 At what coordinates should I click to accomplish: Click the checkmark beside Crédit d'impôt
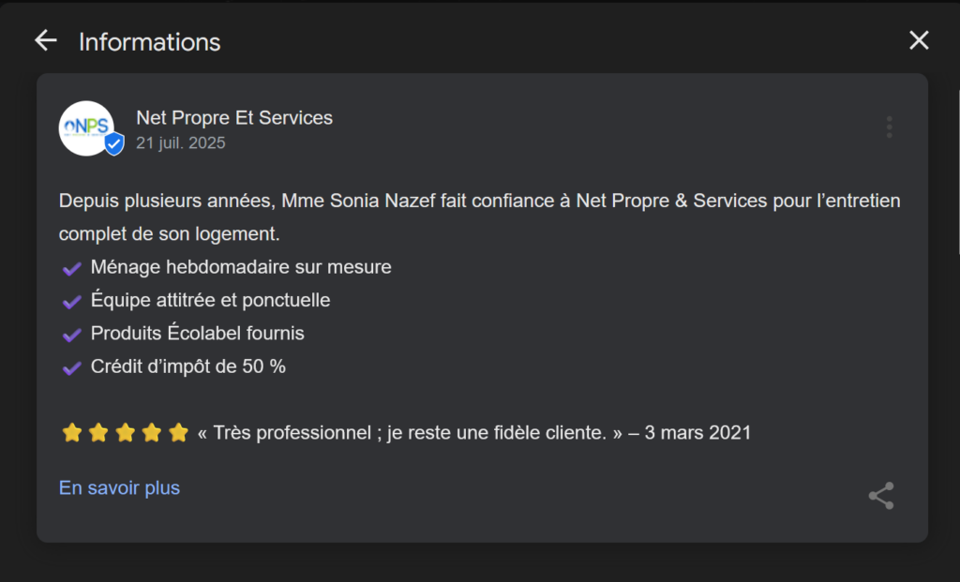pyautogui.click(x=71, y=367)
